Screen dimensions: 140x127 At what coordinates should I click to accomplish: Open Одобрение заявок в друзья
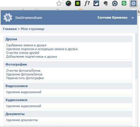[x=26, y=45]
